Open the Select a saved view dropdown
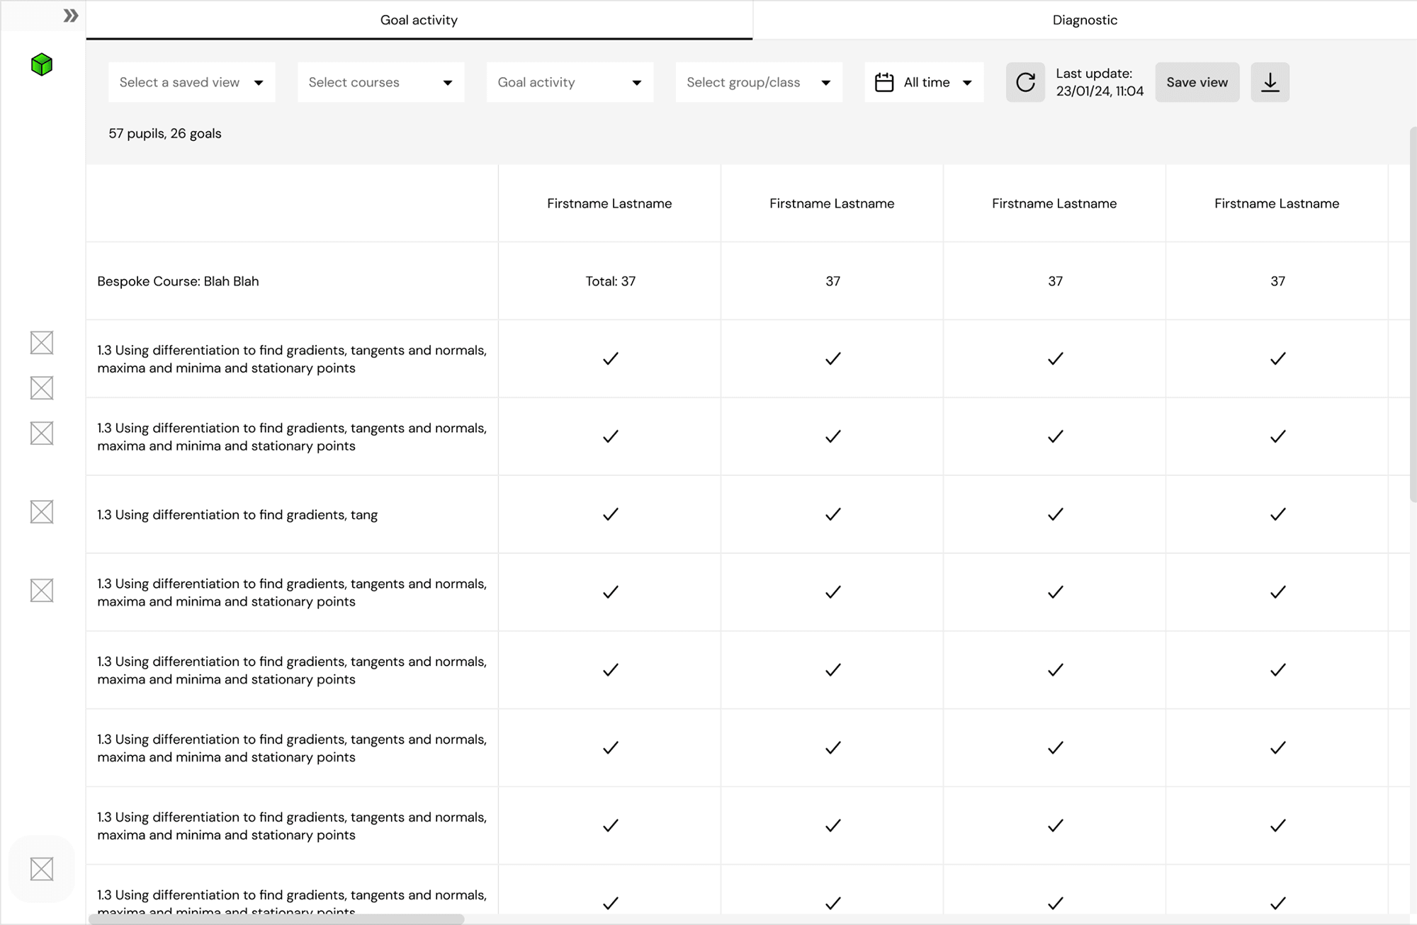Image resolution: width=1417 pixels, height=925 pixels. coord(191,82)
